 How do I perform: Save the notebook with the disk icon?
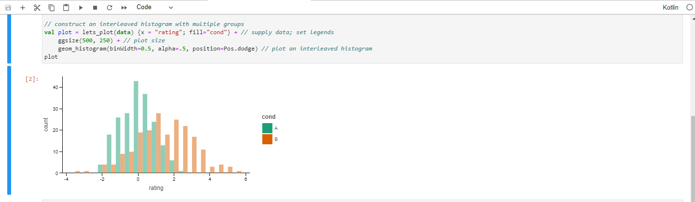8,8
